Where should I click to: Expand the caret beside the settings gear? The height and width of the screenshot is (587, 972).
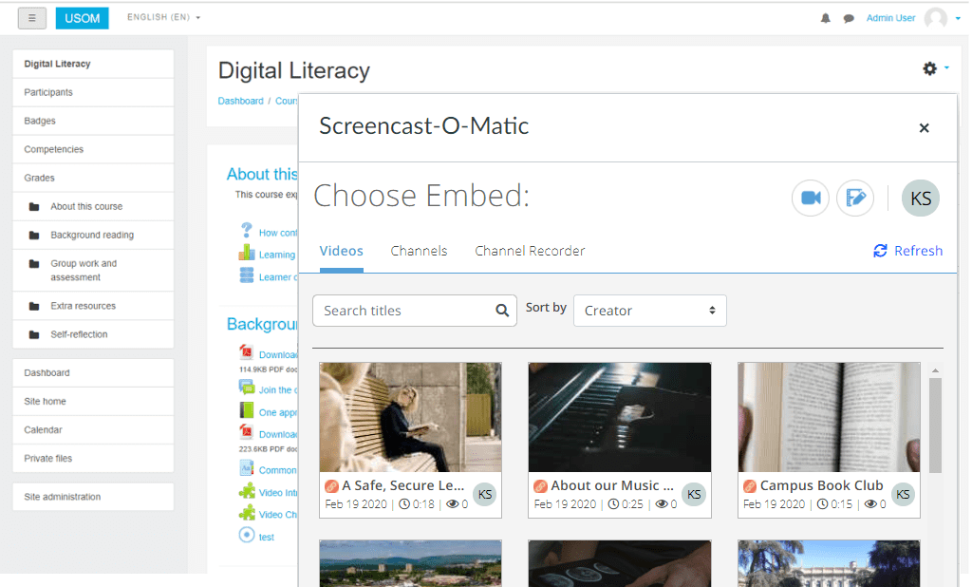(946, 67)
